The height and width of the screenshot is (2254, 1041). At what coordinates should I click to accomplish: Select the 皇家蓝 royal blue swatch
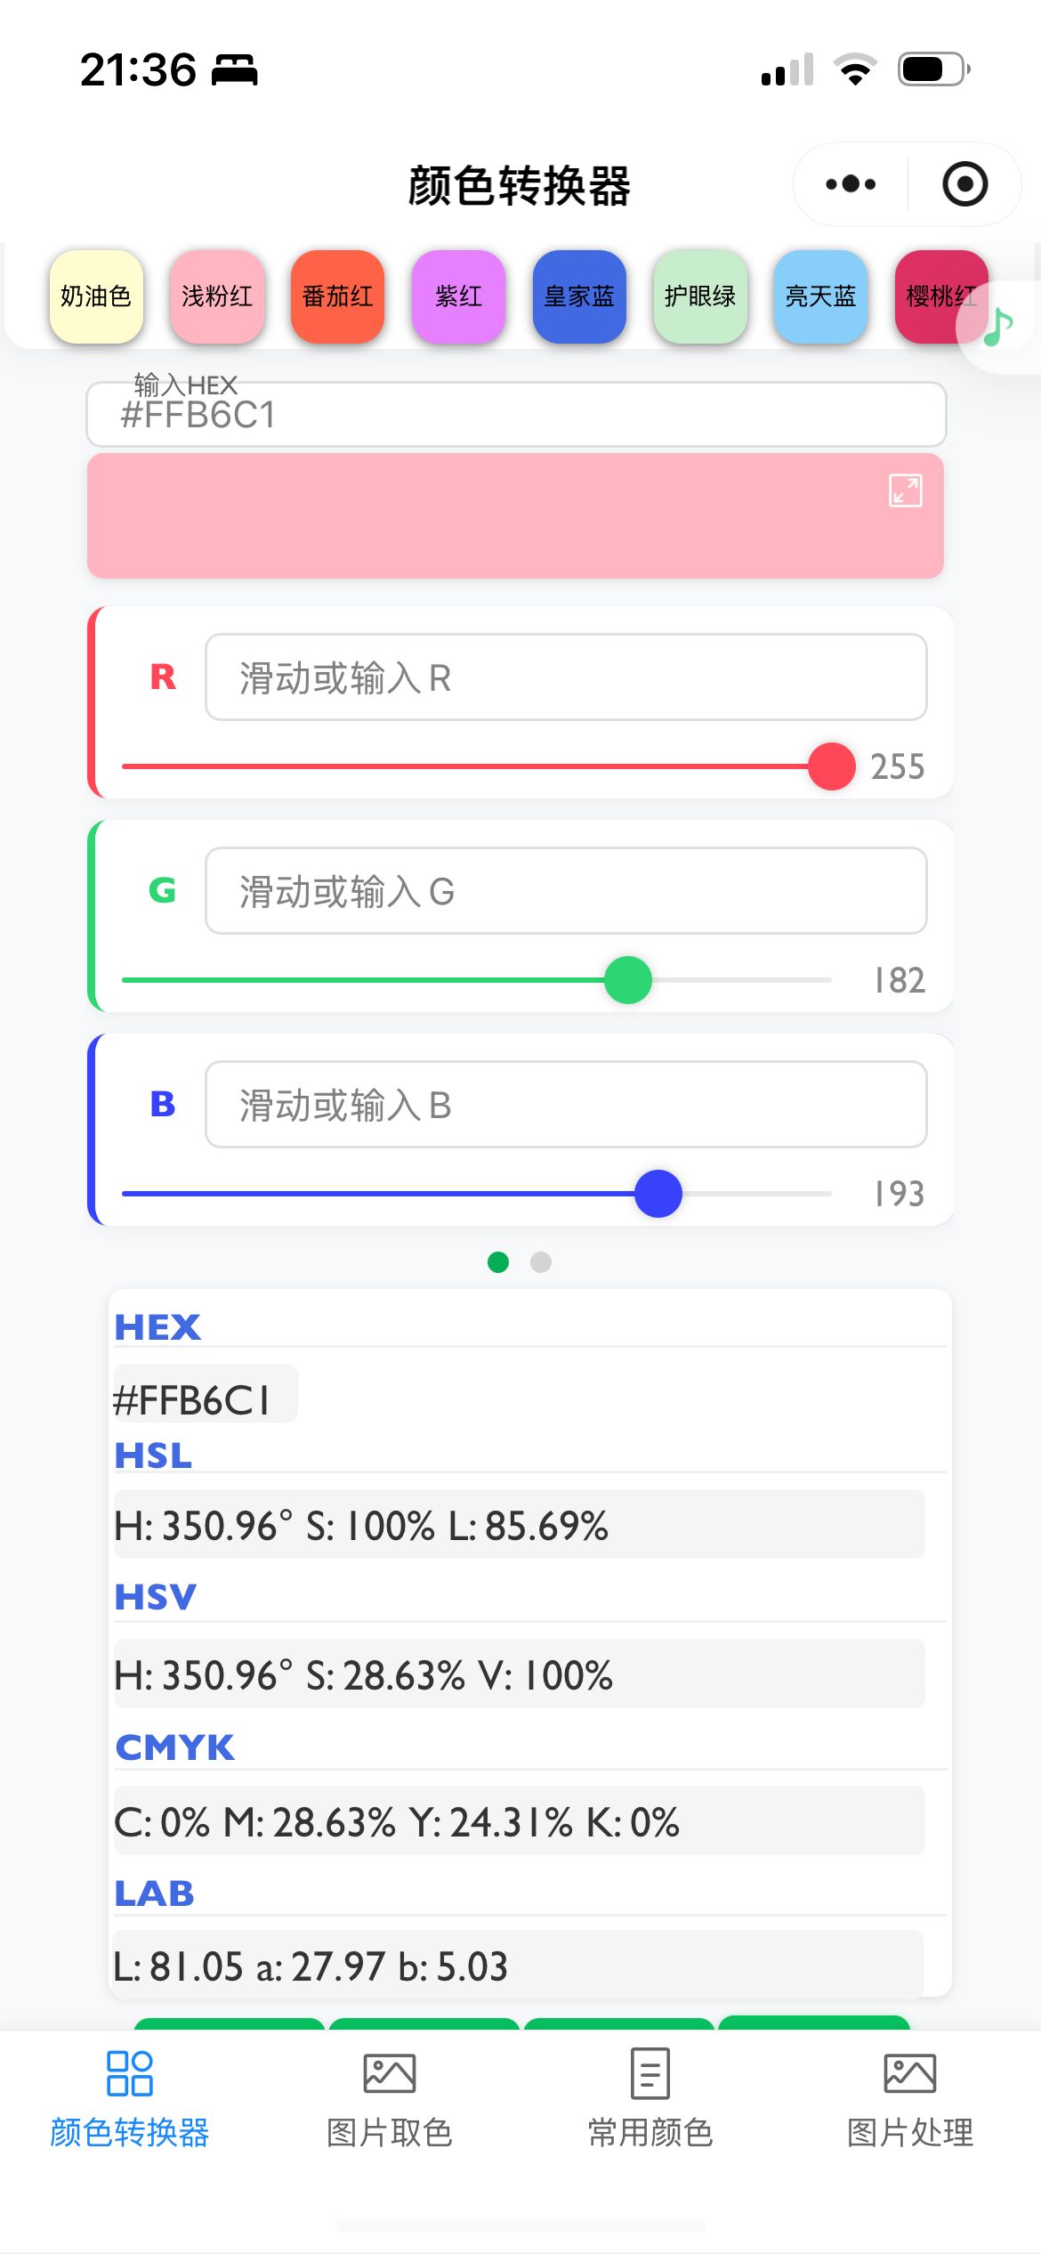(x=579, y=296)
